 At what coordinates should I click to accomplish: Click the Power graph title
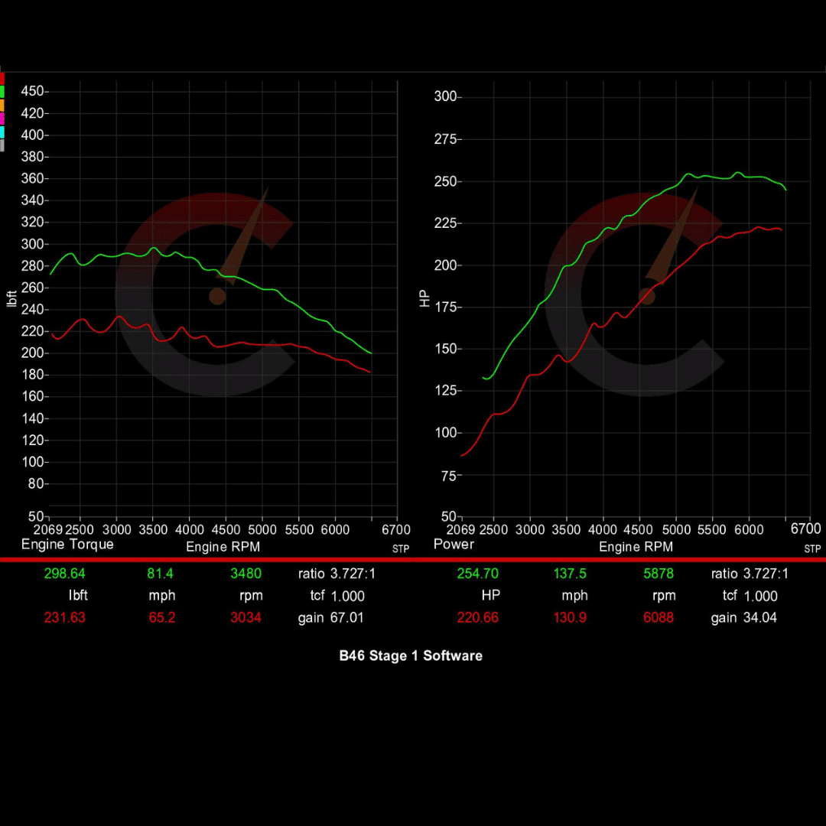pos(454,545)
